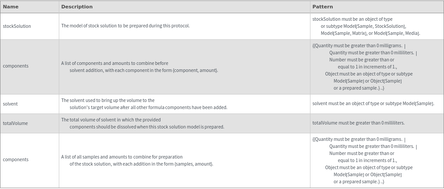This screenshot has width=444, height=189.
Task: Click 'totalVolume must be greater than 0 milliliters'
Action: (x=358, y=123)
